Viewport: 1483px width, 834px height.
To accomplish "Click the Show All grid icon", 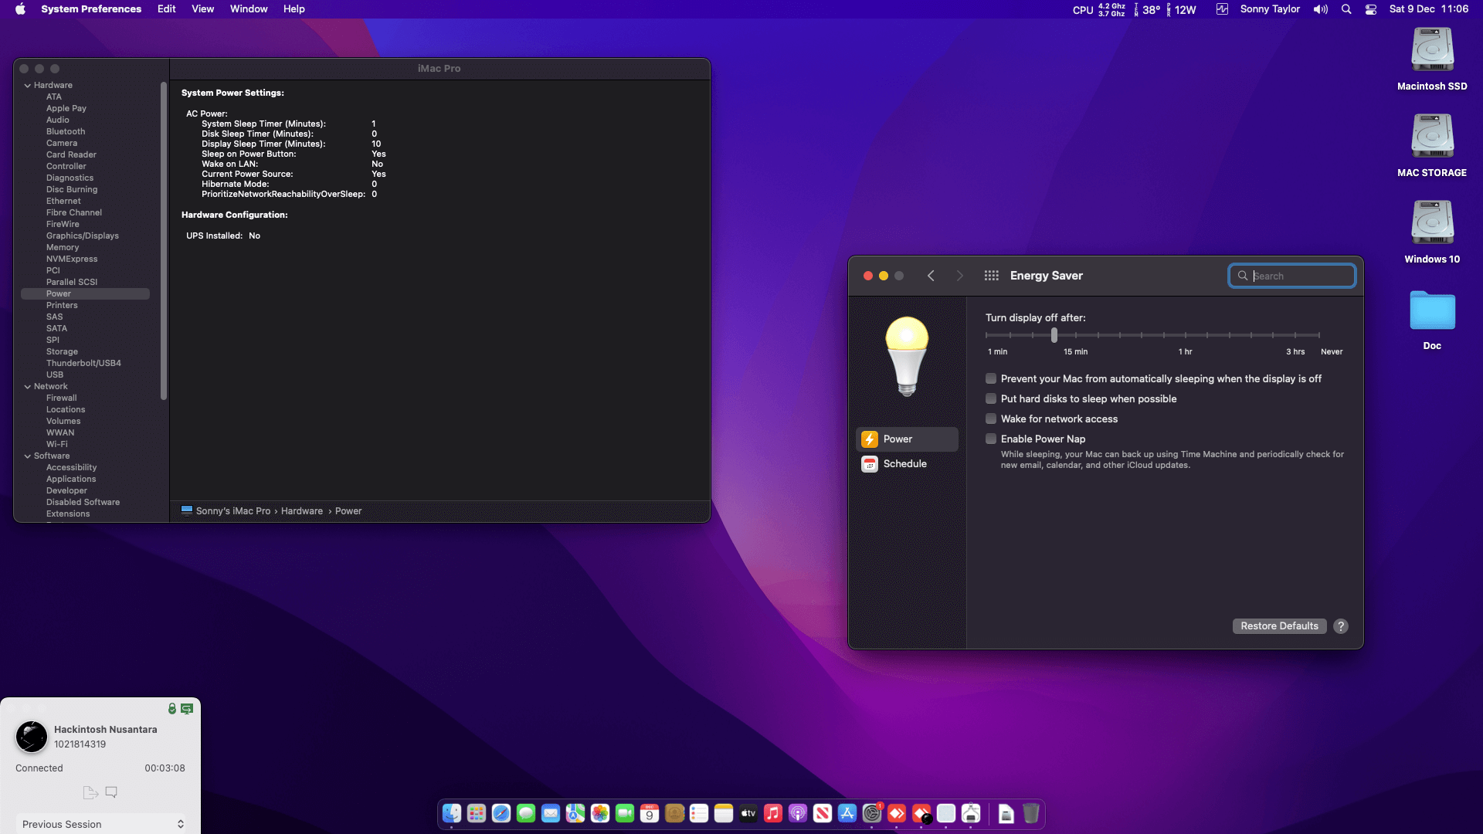I will (991, 276).
